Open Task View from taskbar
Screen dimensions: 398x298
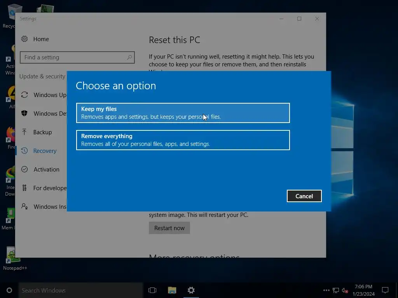152,290
